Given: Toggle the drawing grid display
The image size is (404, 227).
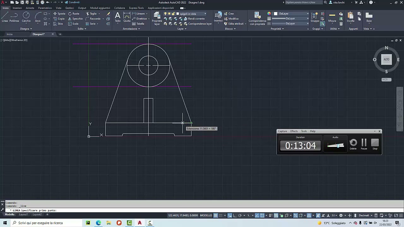Looking at the screenshot, I should point(216,215).
